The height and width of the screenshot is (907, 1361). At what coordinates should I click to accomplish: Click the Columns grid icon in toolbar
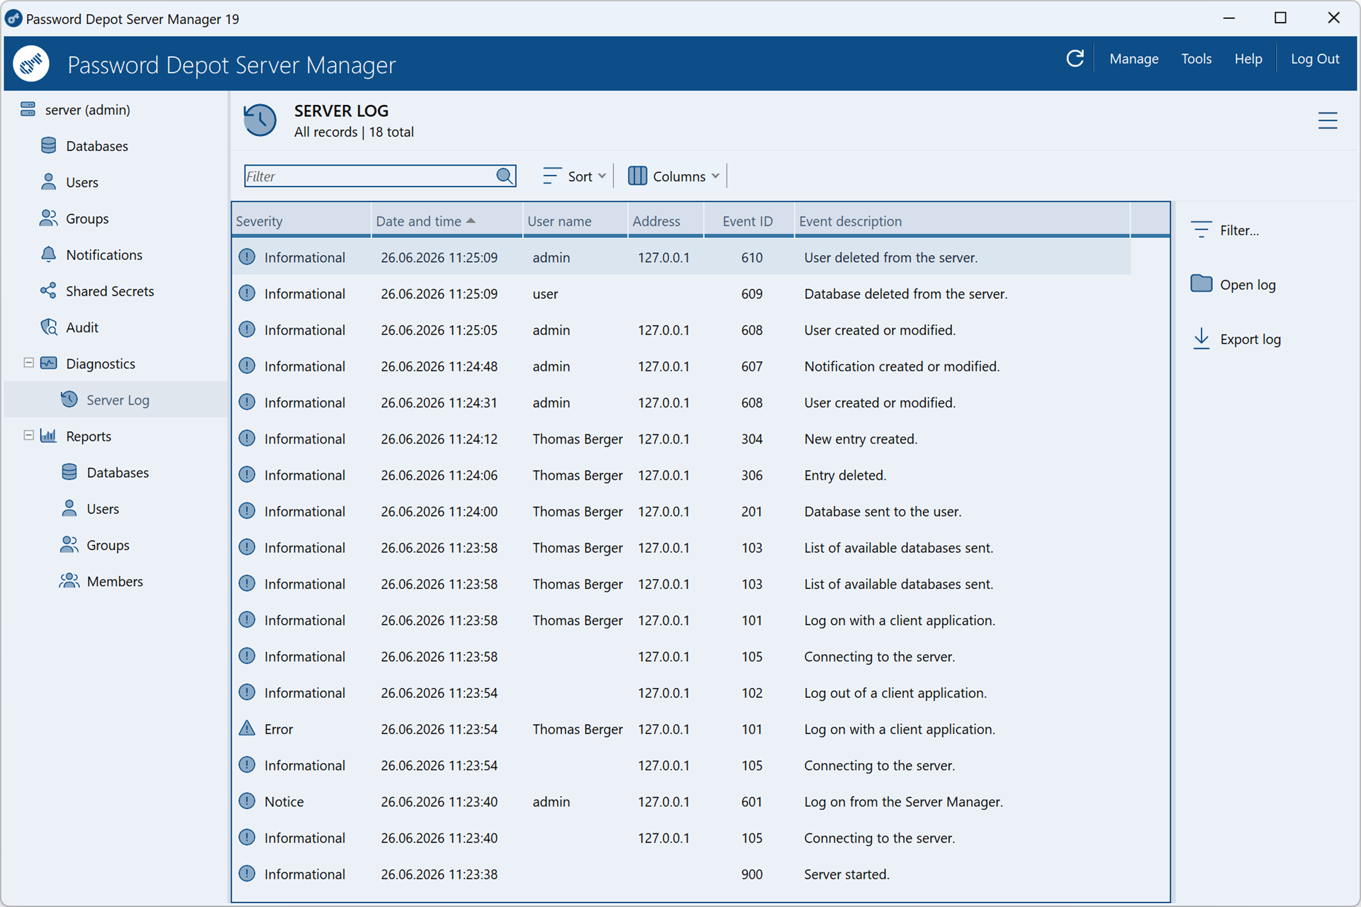[x=637, y=176]
